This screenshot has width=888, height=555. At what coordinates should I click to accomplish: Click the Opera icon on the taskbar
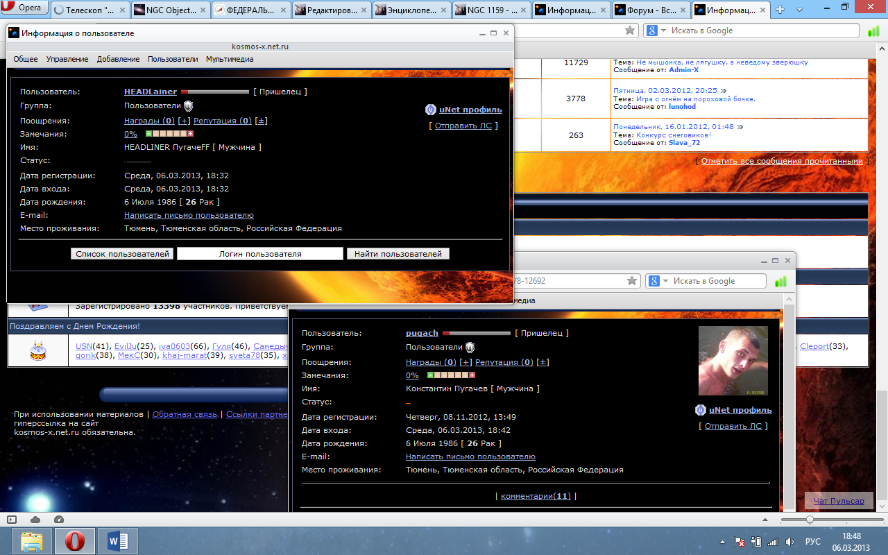point(75,541)
